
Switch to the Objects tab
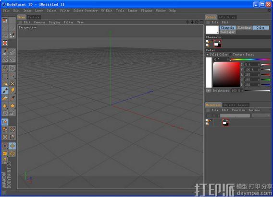click(x=229, y=105)
